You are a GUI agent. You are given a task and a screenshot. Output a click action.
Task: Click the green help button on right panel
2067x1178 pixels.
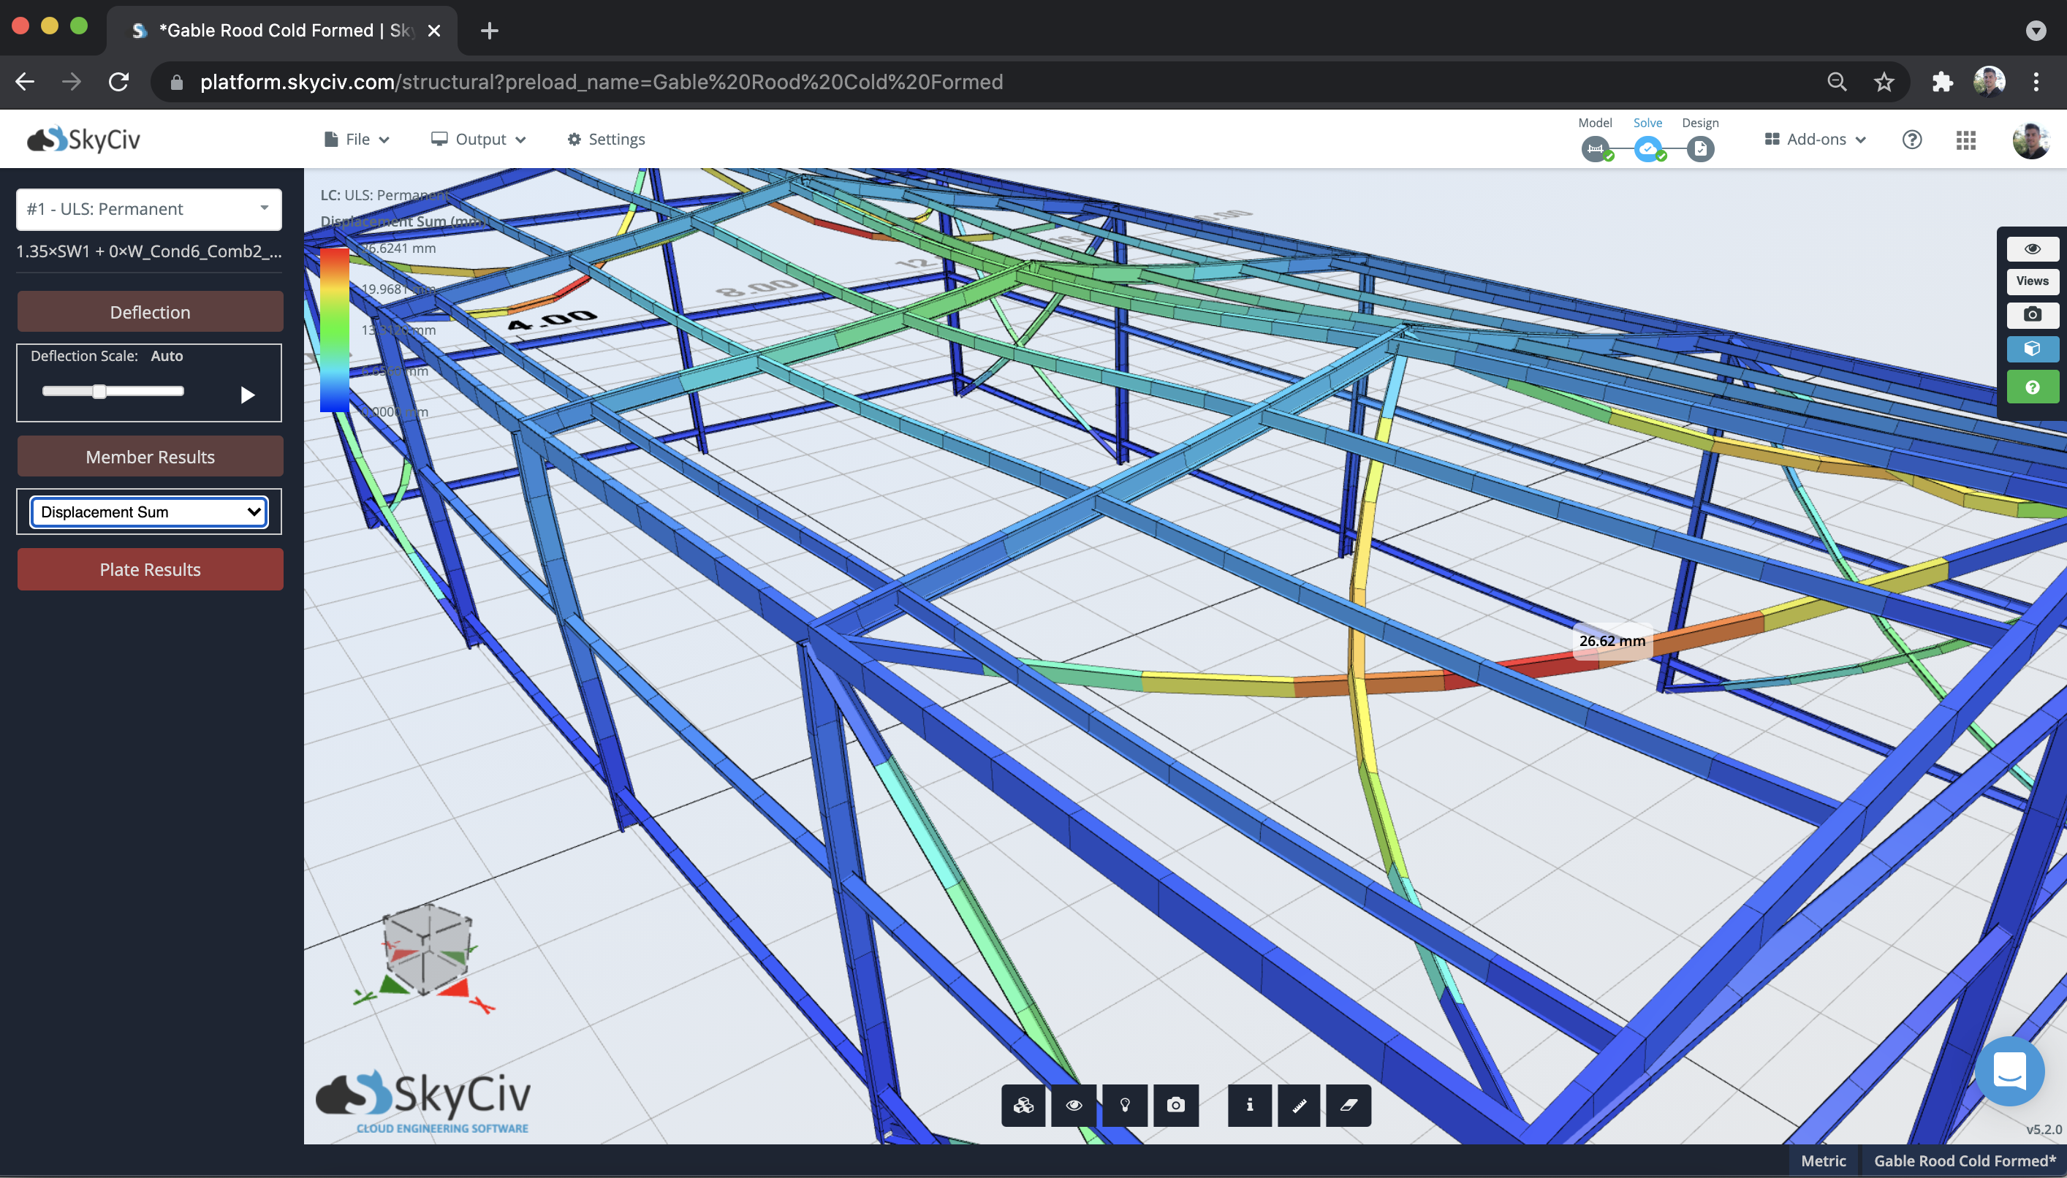click(2032, 387)
